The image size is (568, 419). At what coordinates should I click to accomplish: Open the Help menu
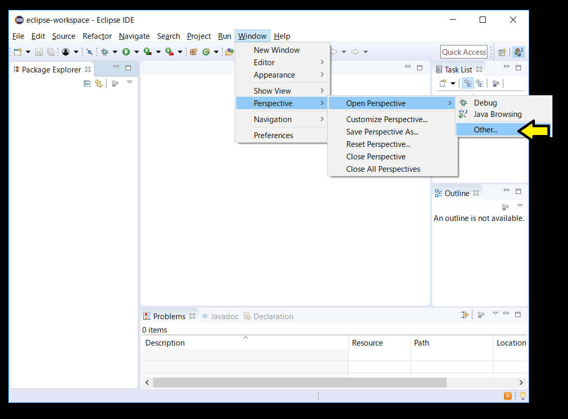pos(282,36)
